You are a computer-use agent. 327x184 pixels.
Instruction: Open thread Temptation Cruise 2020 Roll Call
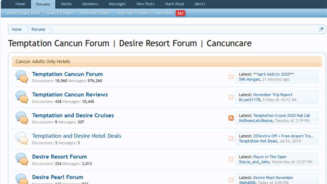pos(281,115)
